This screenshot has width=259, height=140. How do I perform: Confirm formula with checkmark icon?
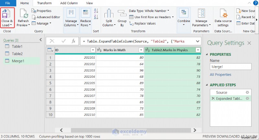[63, 41]
